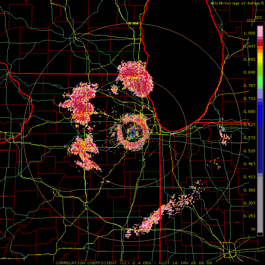The image size is (265, 265).
Task: Select the 0.253 scale value
Action: [x=249, y=216]
